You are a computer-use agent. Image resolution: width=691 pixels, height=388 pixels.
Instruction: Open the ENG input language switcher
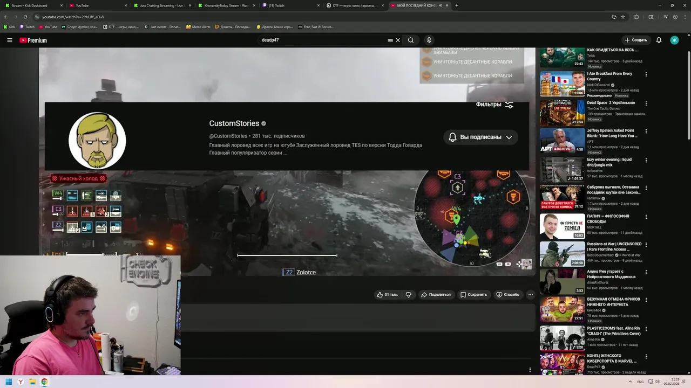click(x=640, y=382)
